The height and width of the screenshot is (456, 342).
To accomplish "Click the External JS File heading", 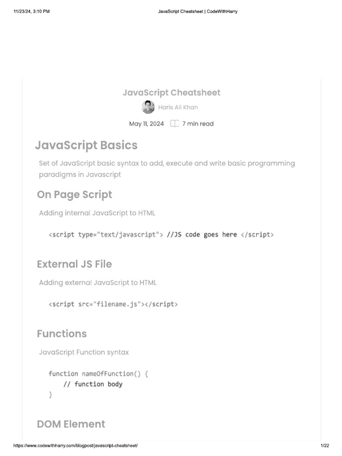I will coord(74,264).
